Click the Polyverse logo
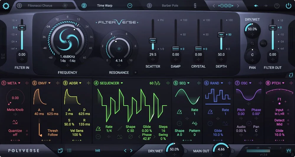 (x=24, y=151)
